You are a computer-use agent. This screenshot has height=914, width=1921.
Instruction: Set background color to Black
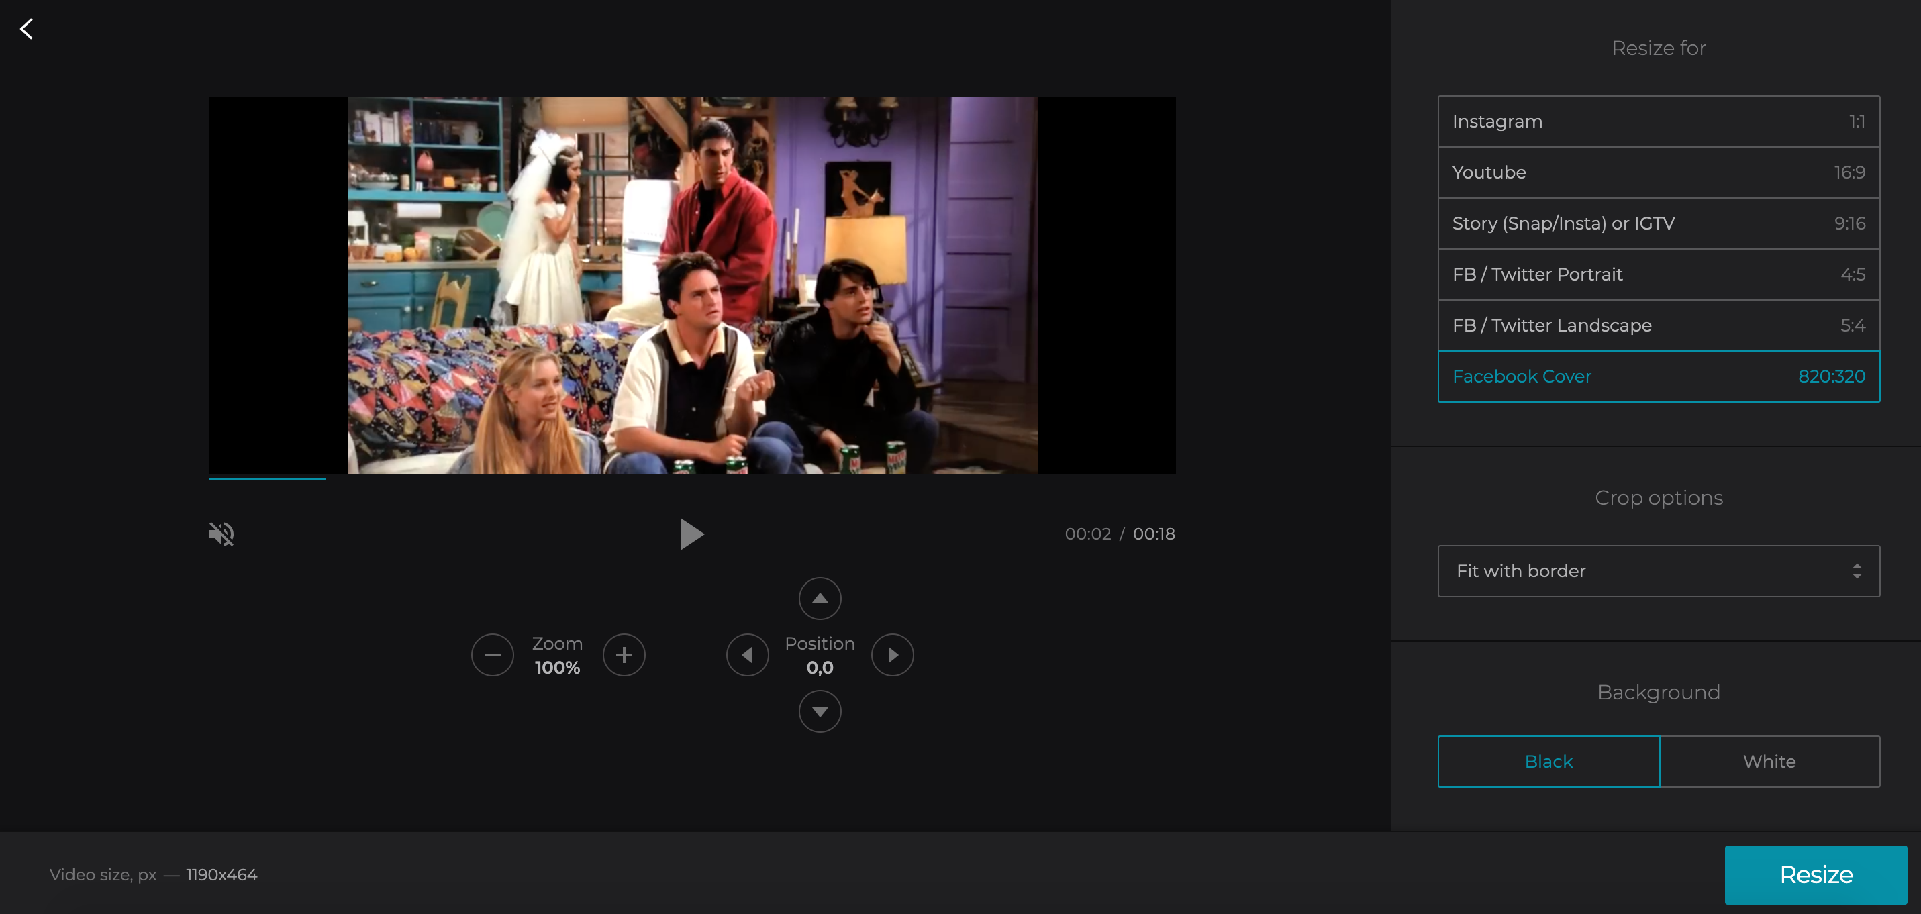[1548, 761]
